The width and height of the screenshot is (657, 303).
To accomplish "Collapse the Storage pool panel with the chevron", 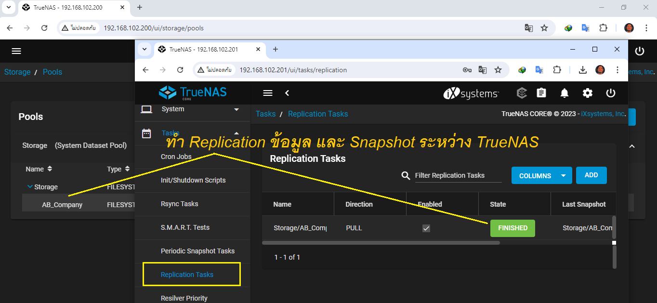I will pos(632,146).
